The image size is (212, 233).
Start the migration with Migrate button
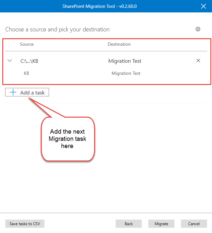[x=161, y=224]
